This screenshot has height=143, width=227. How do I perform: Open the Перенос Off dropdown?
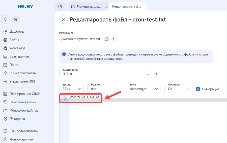pyautogui.click(x=178, y=89)
